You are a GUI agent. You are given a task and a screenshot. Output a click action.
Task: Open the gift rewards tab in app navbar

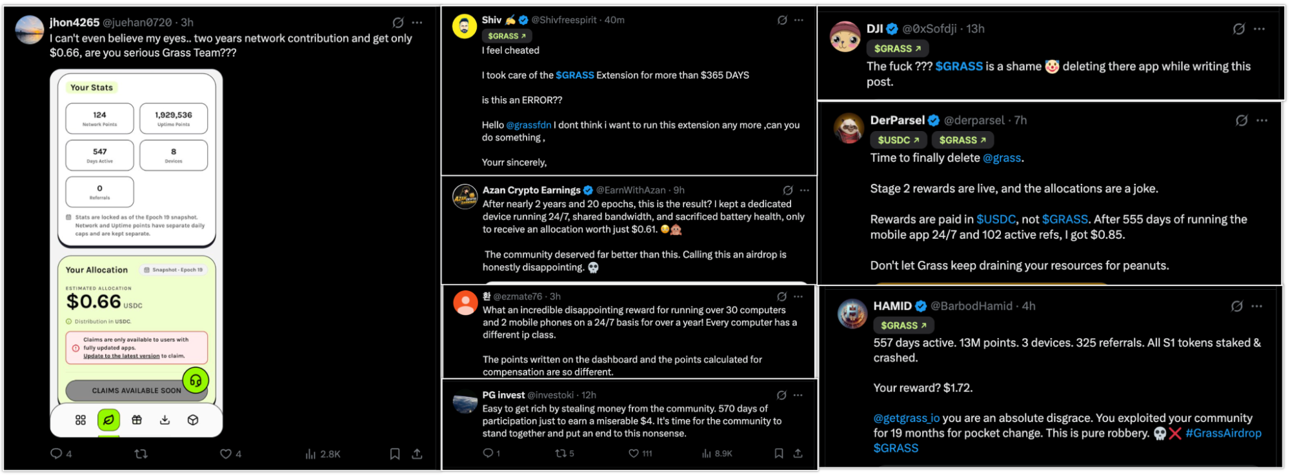137,419
